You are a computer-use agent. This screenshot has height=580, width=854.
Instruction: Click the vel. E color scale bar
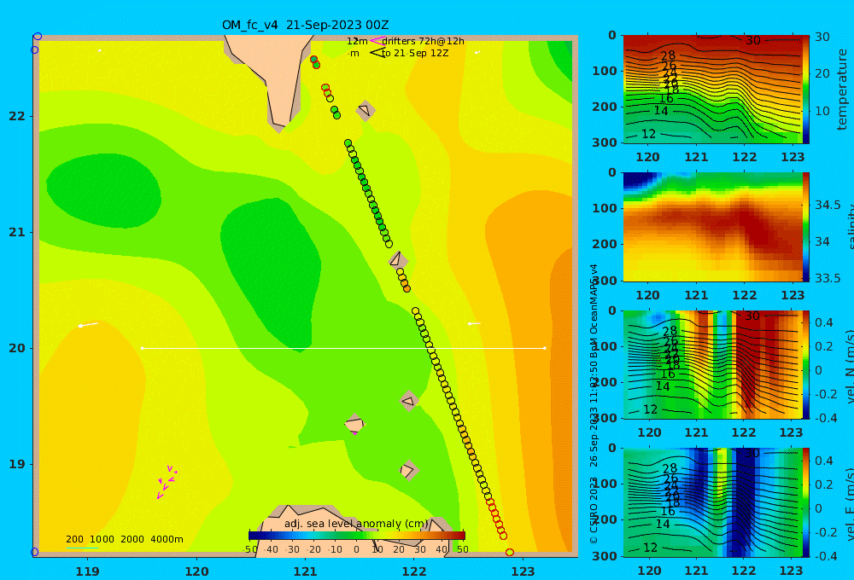tap(806, 502)
